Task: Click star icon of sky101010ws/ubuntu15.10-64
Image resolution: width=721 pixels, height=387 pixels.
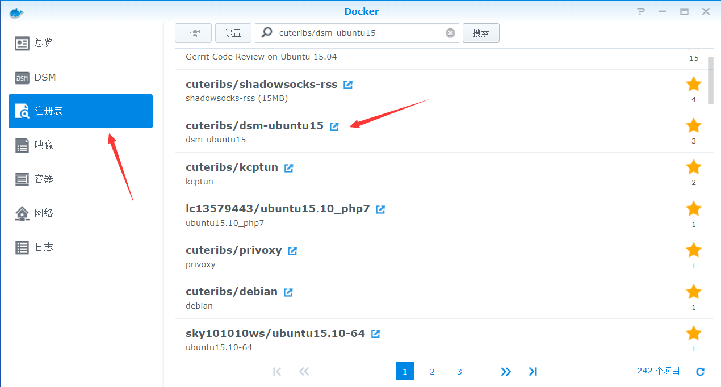Action: [694, 333]
